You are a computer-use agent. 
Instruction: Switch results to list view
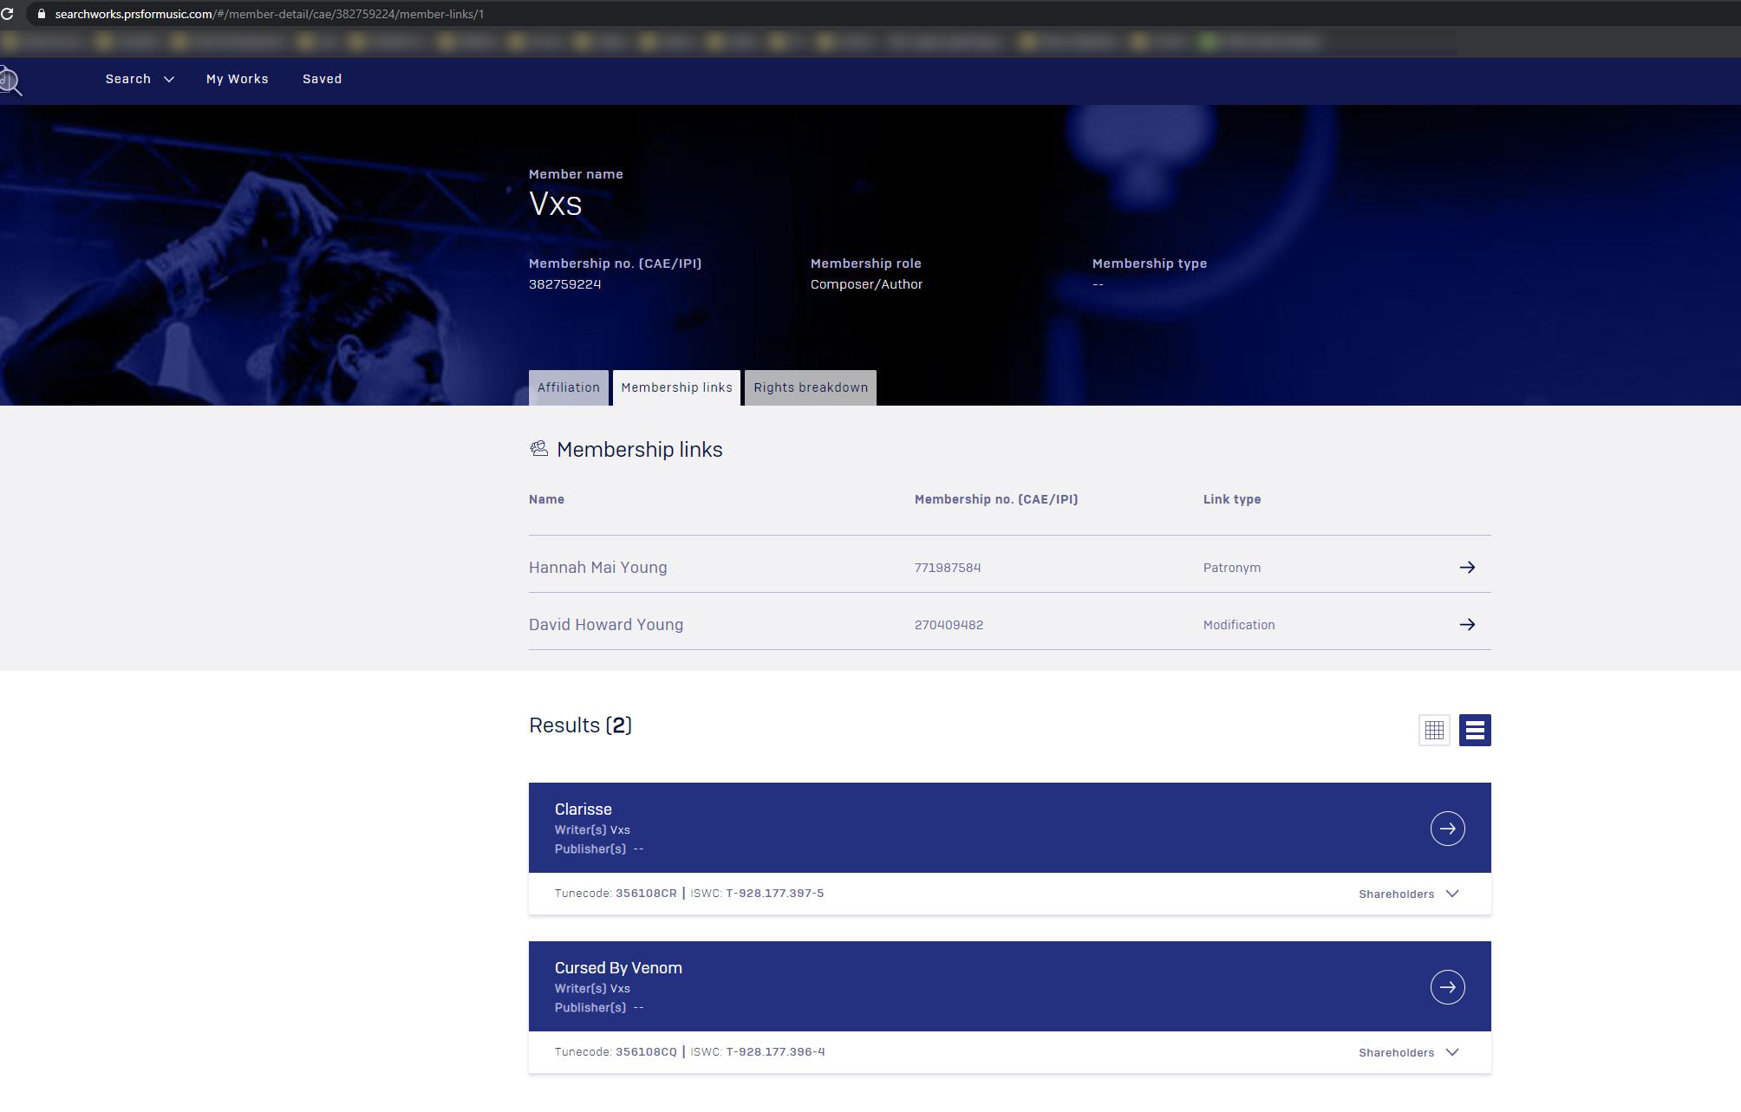click(1474, 731)
